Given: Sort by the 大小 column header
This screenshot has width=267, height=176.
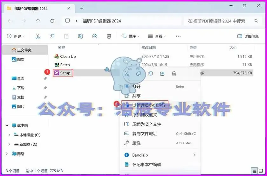Looking at the screenshot, I should 233,47.
